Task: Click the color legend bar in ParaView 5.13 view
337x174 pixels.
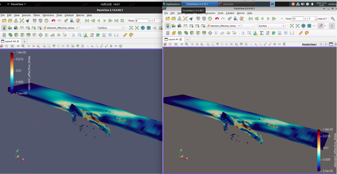Action: click(12, 73)
